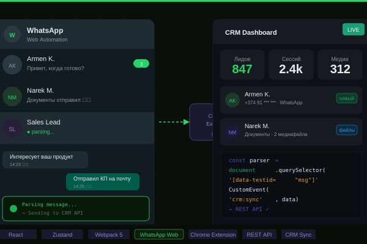
Task: Select the NM avatar in WhatsApp chat list
Action: [x=12, y=96]
